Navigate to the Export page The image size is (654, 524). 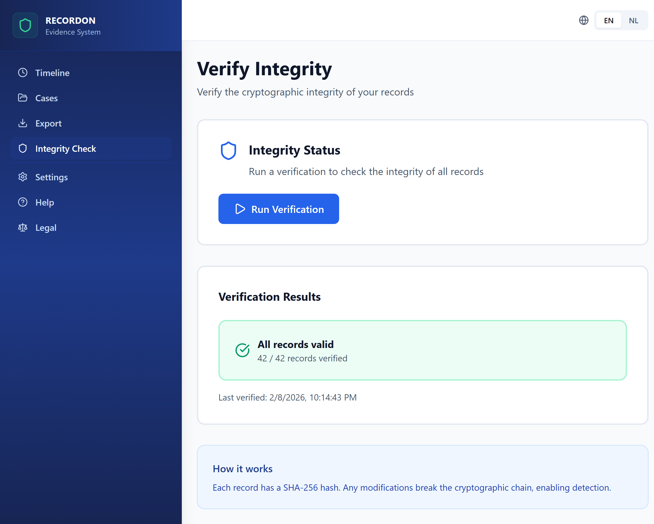[x=48, y=123]
